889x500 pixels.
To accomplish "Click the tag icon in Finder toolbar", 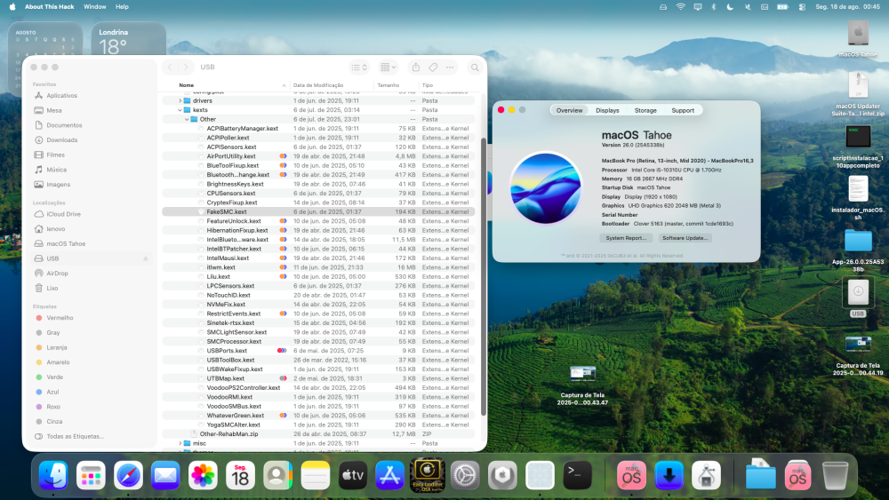I will click(433, 67).
